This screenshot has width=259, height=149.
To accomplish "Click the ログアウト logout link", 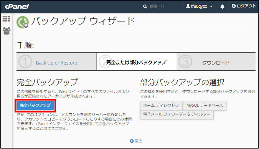I will point(244,6).
